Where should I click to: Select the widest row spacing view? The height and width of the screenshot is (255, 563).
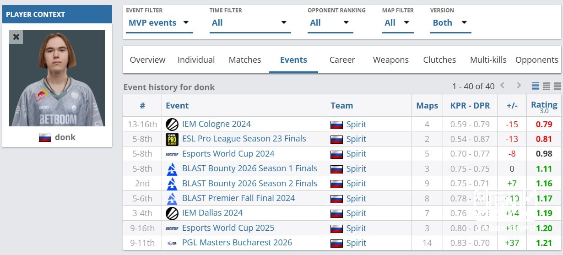click(557, 86)
